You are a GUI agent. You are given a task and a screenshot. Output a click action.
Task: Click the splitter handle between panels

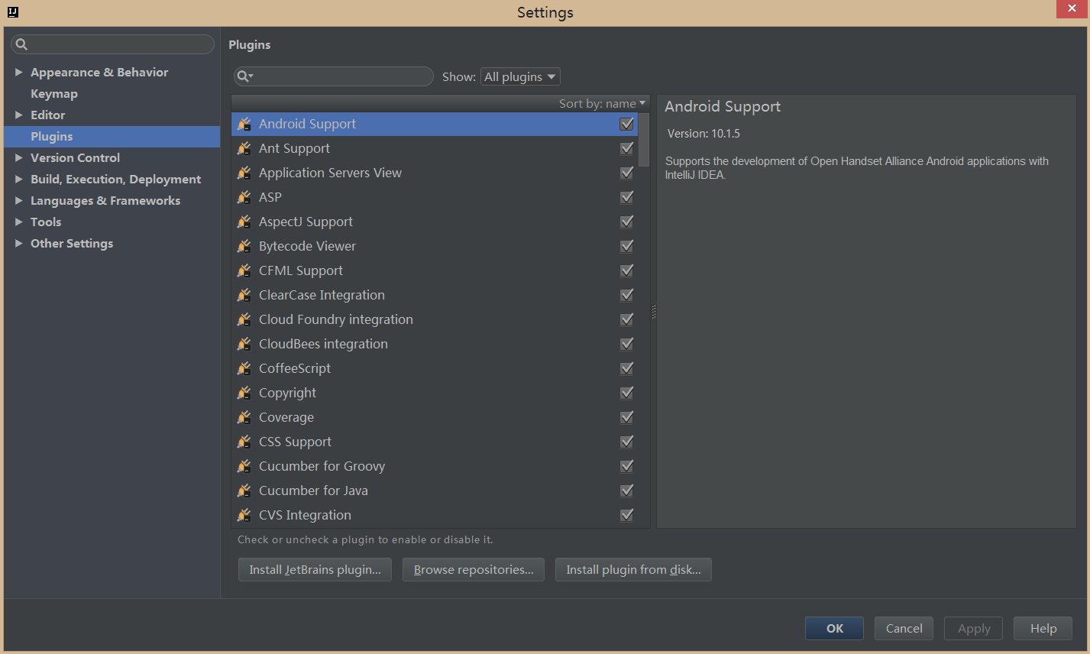coord(653,312)
